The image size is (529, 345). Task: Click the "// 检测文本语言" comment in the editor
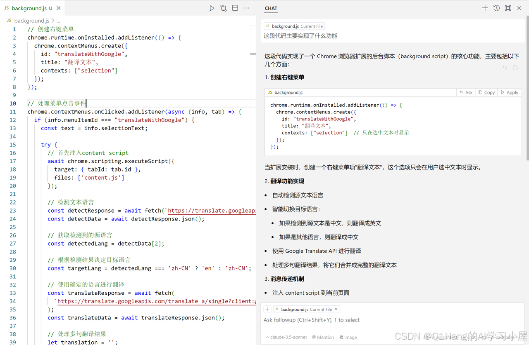(x=71, y=202)
